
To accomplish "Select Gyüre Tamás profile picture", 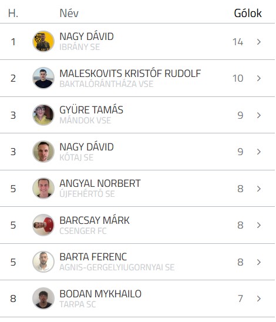I will pos(43,115).
